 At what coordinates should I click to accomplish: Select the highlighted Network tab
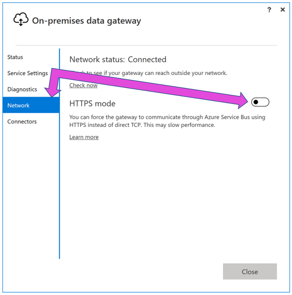pyautogui.click(x=31, y=105)
